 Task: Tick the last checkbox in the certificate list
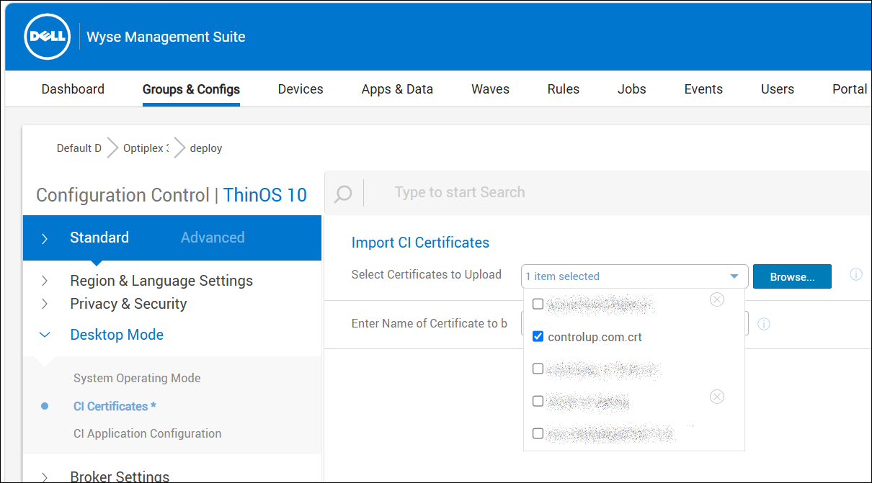click(538, 433)
